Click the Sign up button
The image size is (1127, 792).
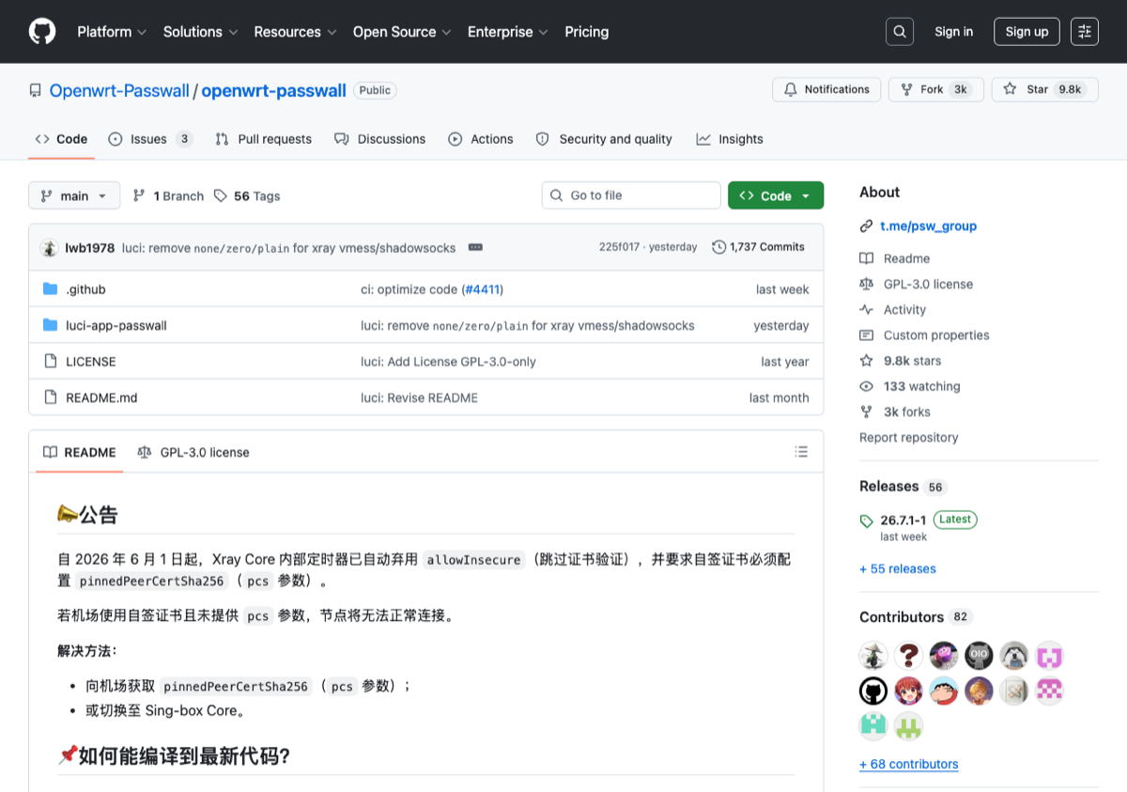[x=1027, y=32]
